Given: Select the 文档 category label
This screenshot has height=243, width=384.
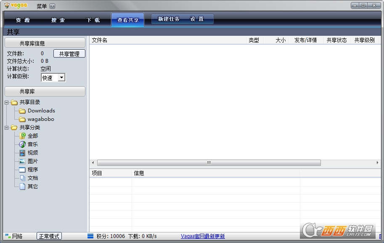Looking at the screenshot, I should coord(32,178).
